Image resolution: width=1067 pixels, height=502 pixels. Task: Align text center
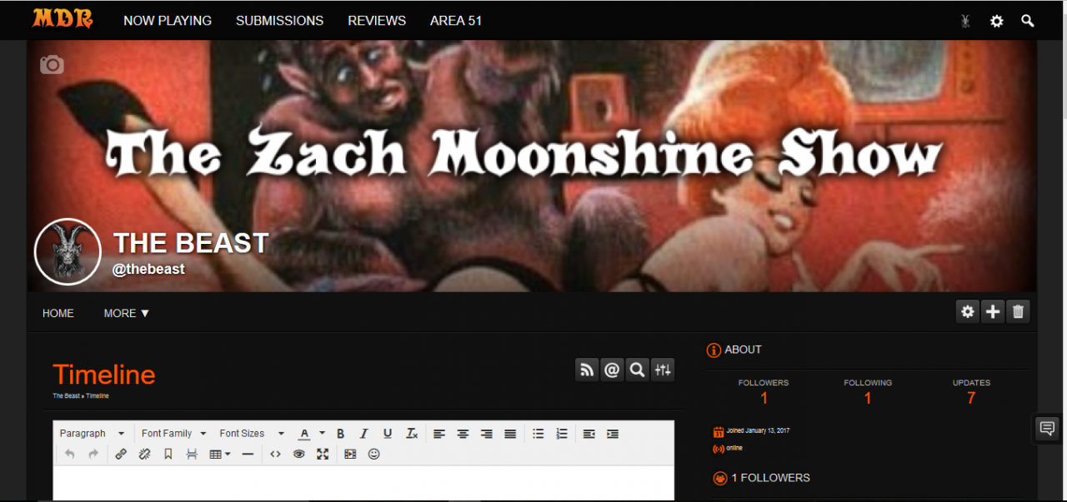click(x=463, y=434)
